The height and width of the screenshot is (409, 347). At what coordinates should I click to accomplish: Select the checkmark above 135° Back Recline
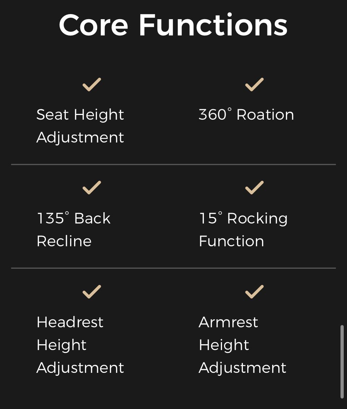coord(91,188)
